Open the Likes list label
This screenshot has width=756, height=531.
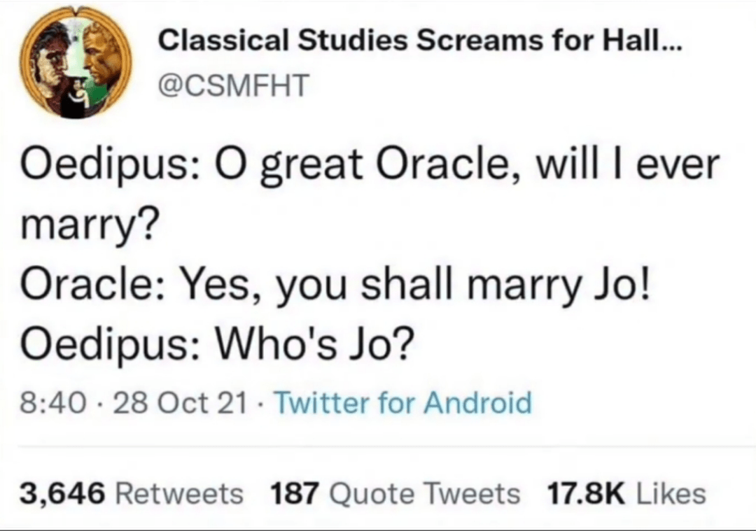[671, 495]
